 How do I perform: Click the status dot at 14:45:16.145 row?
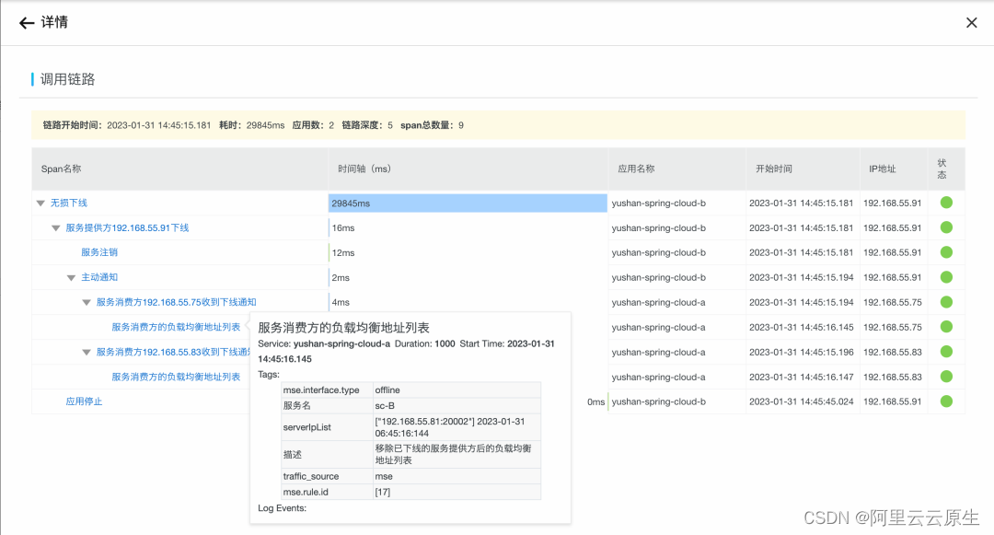coord(946,327)
